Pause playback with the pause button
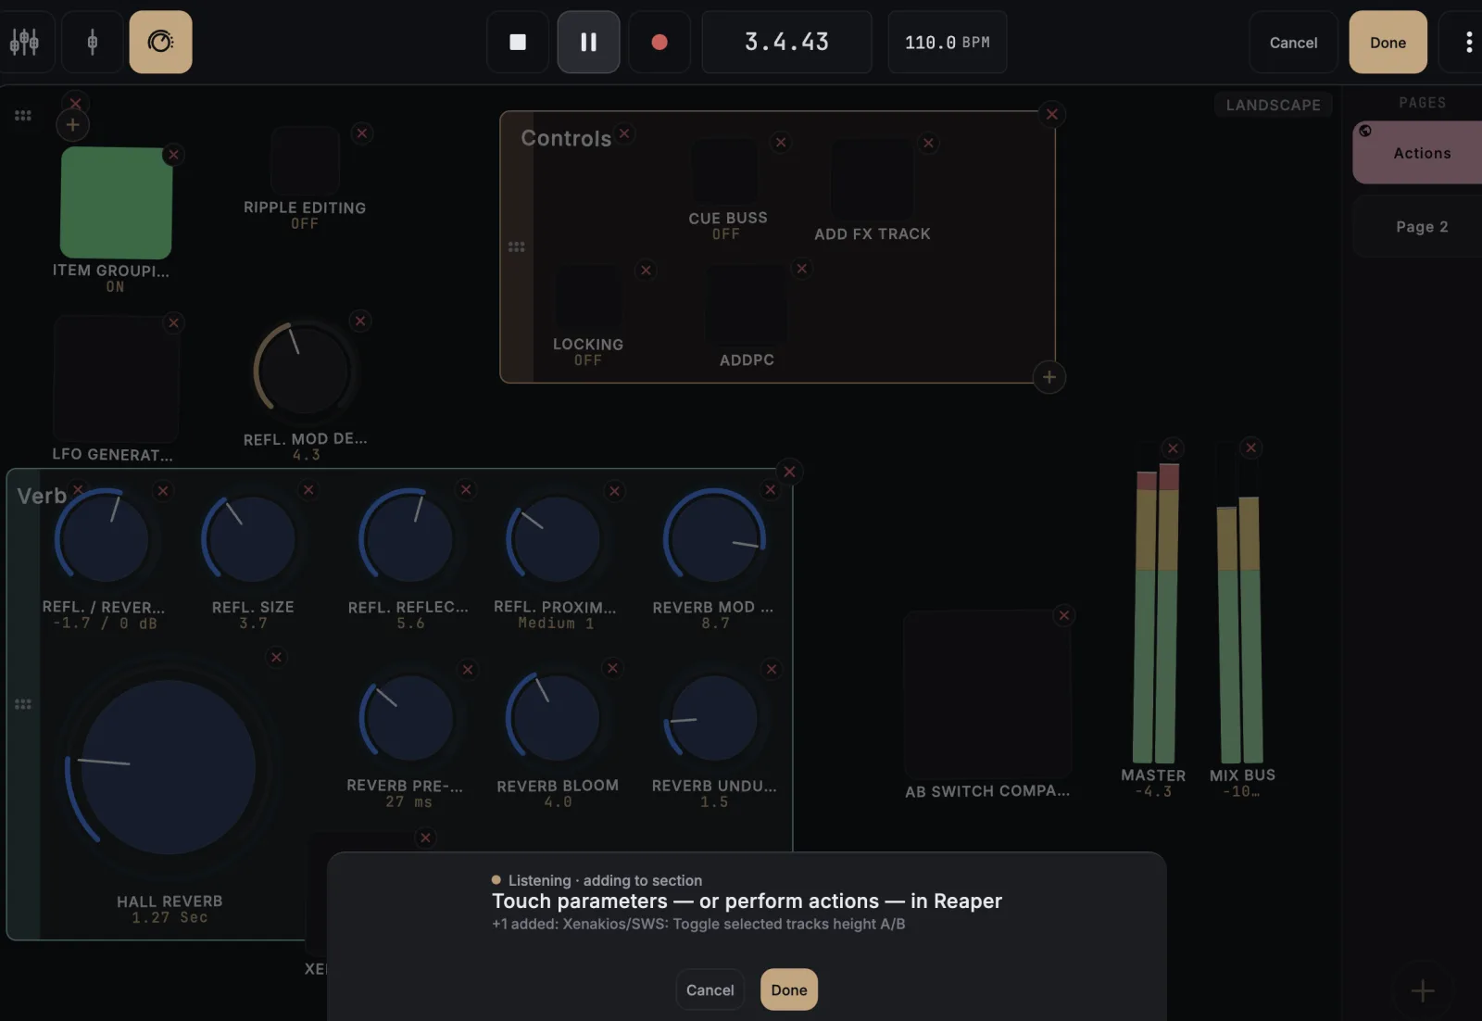This screenshot has height=1021, width=1482. click(588, 42)
